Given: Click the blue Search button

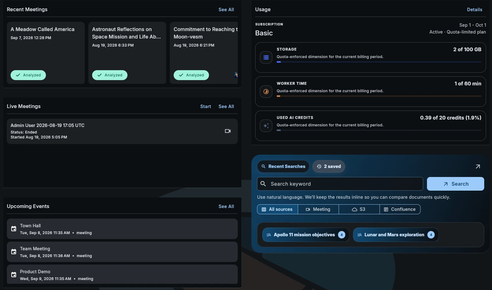Looking at the screenshot, I should [x=456, y=184].
